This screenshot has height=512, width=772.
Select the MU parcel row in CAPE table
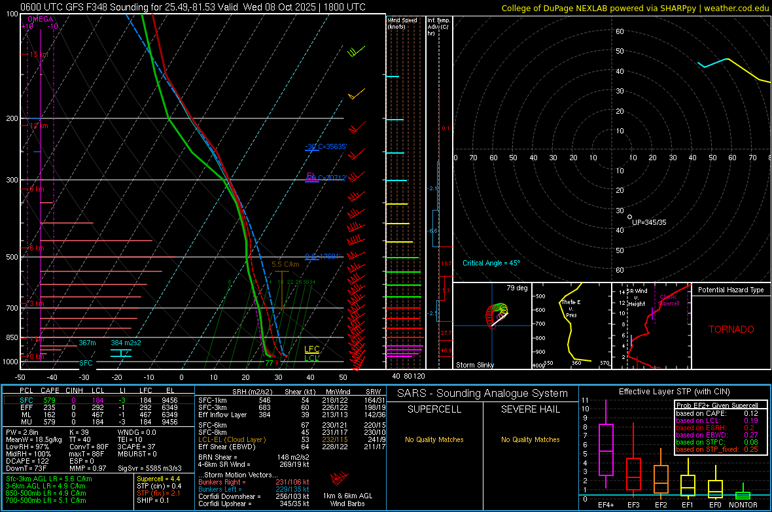coord(99,422)
